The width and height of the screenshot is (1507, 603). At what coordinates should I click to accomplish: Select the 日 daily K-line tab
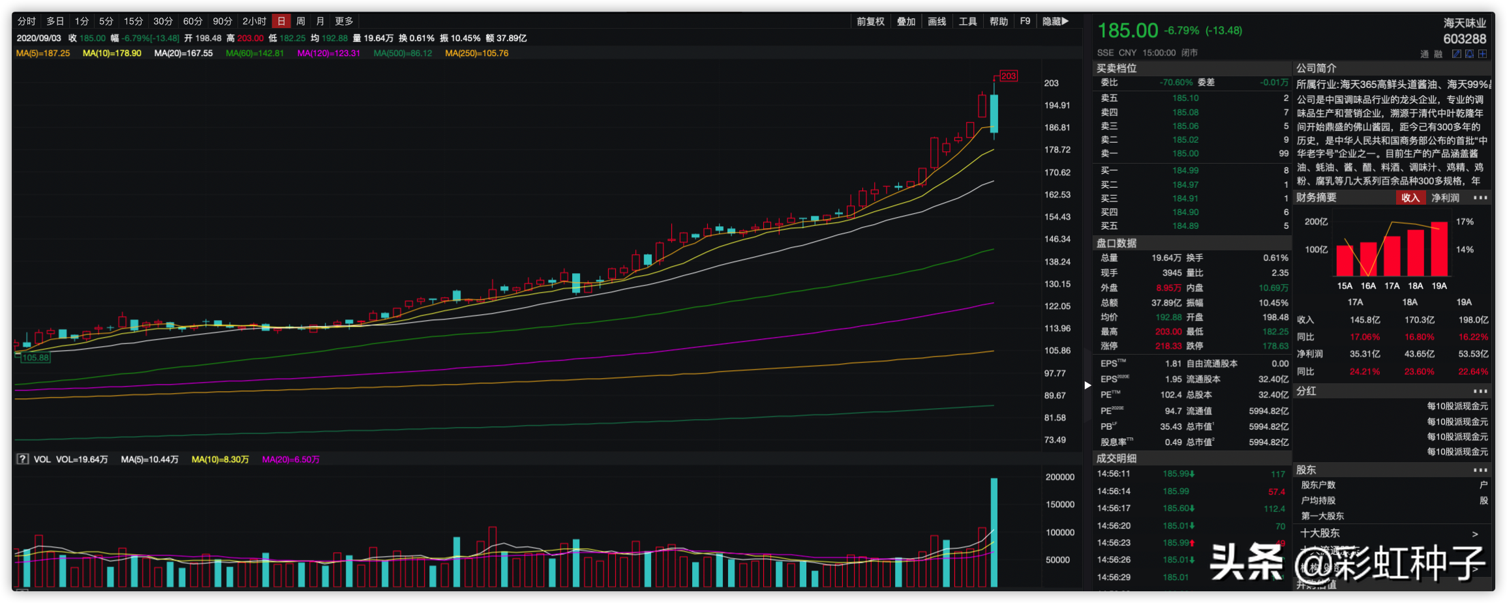[281, 22]
